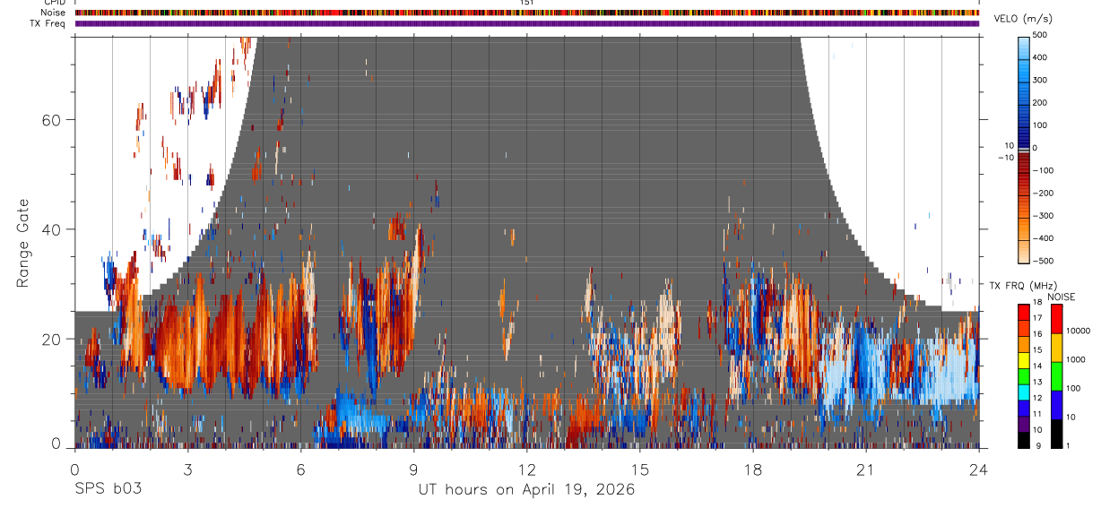Click the '-500' tick on the velocity colorbar
Viewport: 1101px width, 508px height.
coord(1045,262)
